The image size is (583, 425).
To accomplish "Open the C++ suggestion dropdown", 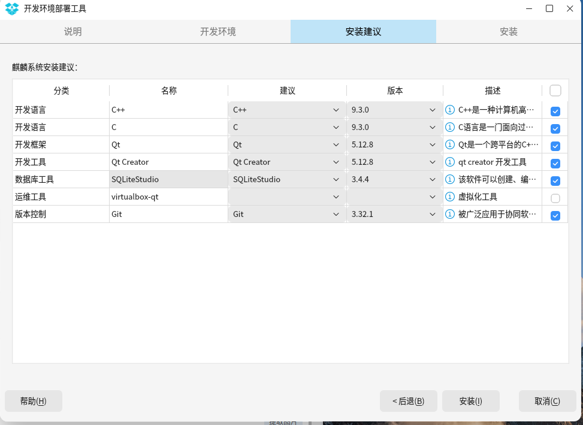I will point(286,110).
